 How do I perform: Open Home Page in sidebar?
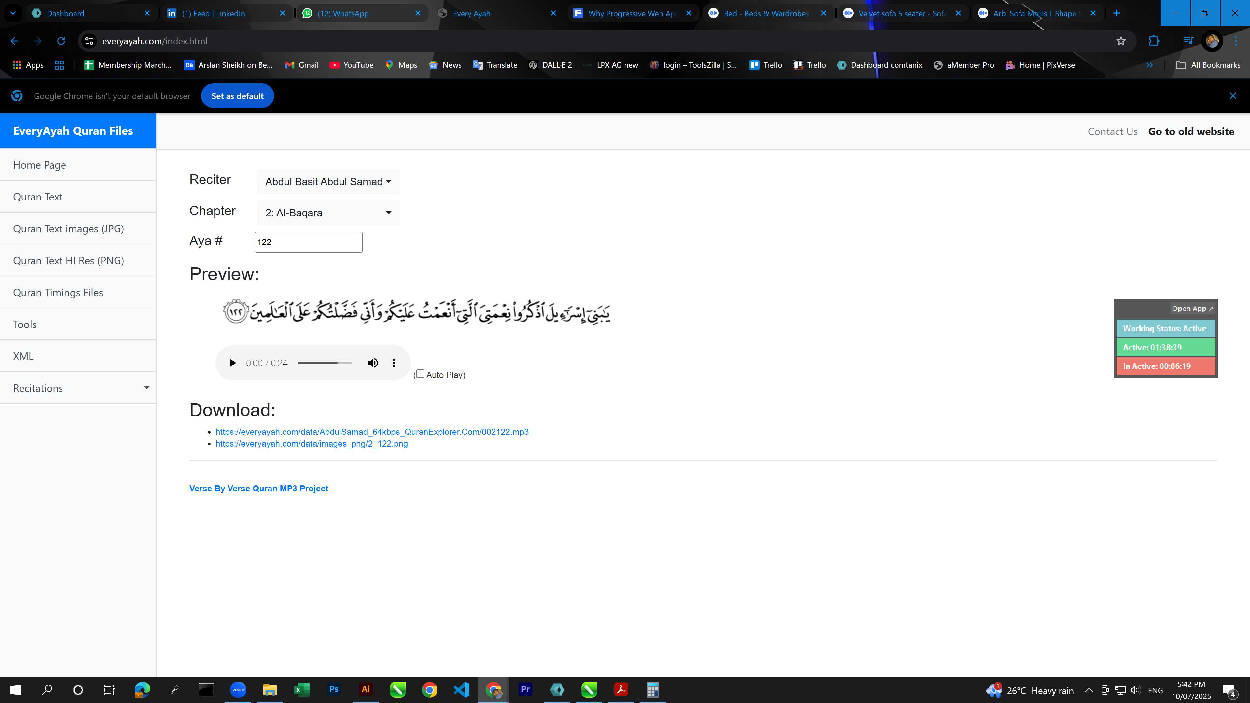click(78, 164)
